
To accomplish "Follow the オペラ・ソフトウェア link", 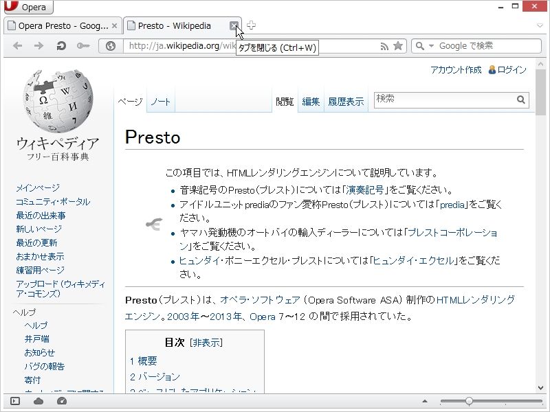I will pyautogui.click(x=260, y=300).
